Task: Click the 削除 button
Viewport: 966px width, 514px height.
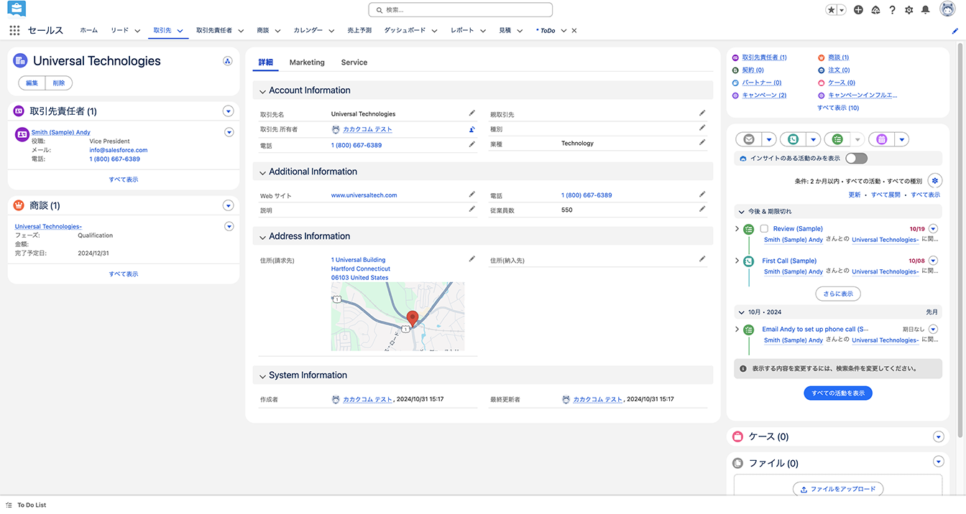Action: coord(58,83)
